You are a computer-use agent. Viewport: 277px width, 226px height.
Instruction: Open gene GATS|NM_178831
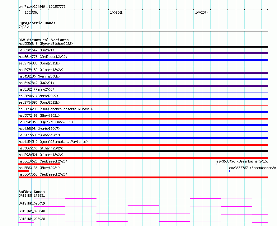pyautogui.click(x=32, y=195)
